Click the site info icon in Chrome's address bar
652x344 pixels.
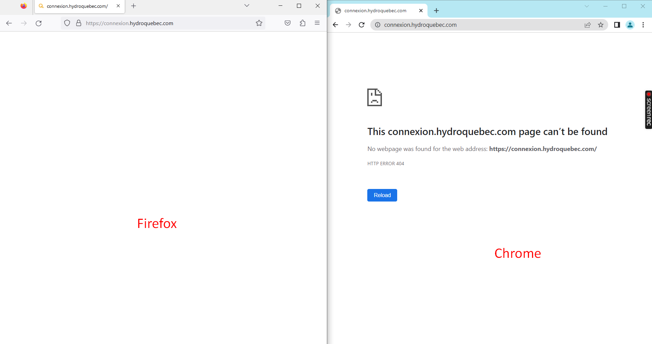click(x=377, y=25)
